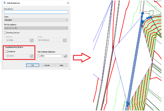This screenshot has width=164, height=111.
Task: Confirm with the OK button
Action: click(33, 65)
